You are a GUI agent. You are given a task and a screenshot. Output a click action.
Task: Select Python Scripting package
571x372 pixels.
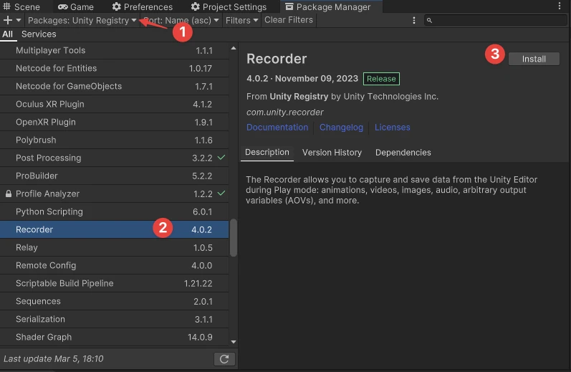[115, 211]
